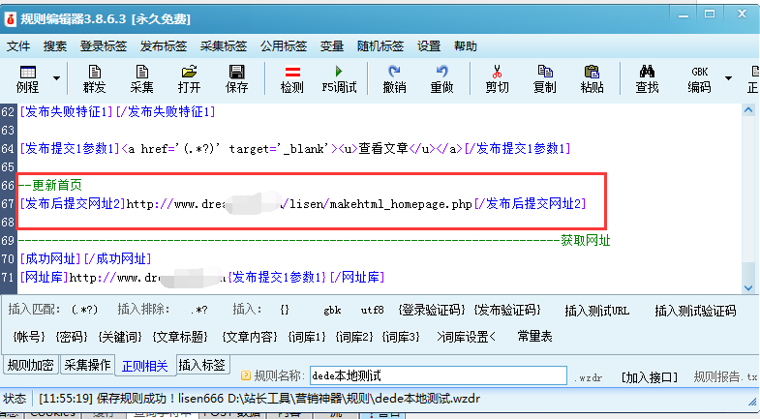The width and height of the screenshot is (760, 419).
Task: Click the 规则名称 input field
Action: click(439, 375)
